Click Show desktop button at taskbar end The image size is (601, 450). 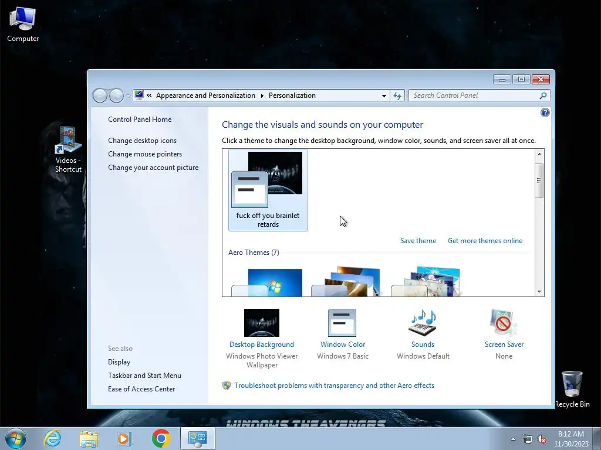click(596, 439)
